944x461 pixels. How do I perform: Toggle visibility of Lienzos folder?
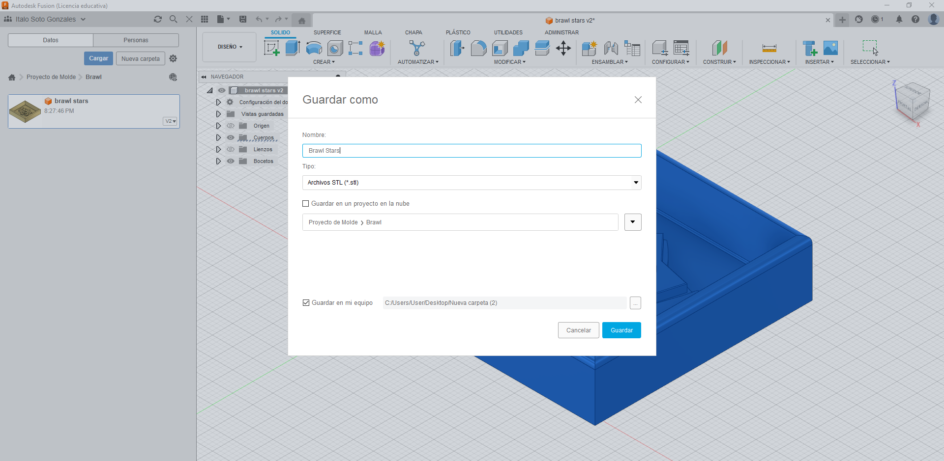(x=231, y=149)
